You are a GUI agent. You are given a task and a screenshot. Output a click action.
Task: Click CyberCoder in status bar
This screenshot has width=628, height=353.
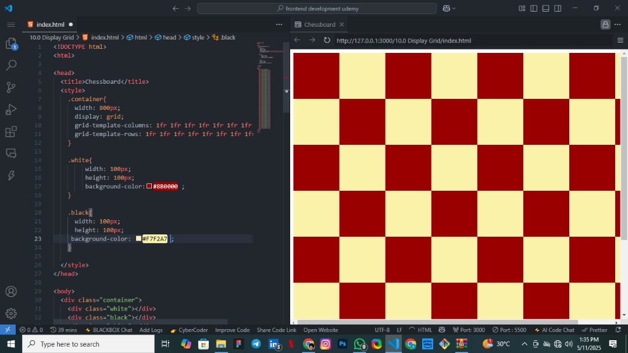pos(189,330)
